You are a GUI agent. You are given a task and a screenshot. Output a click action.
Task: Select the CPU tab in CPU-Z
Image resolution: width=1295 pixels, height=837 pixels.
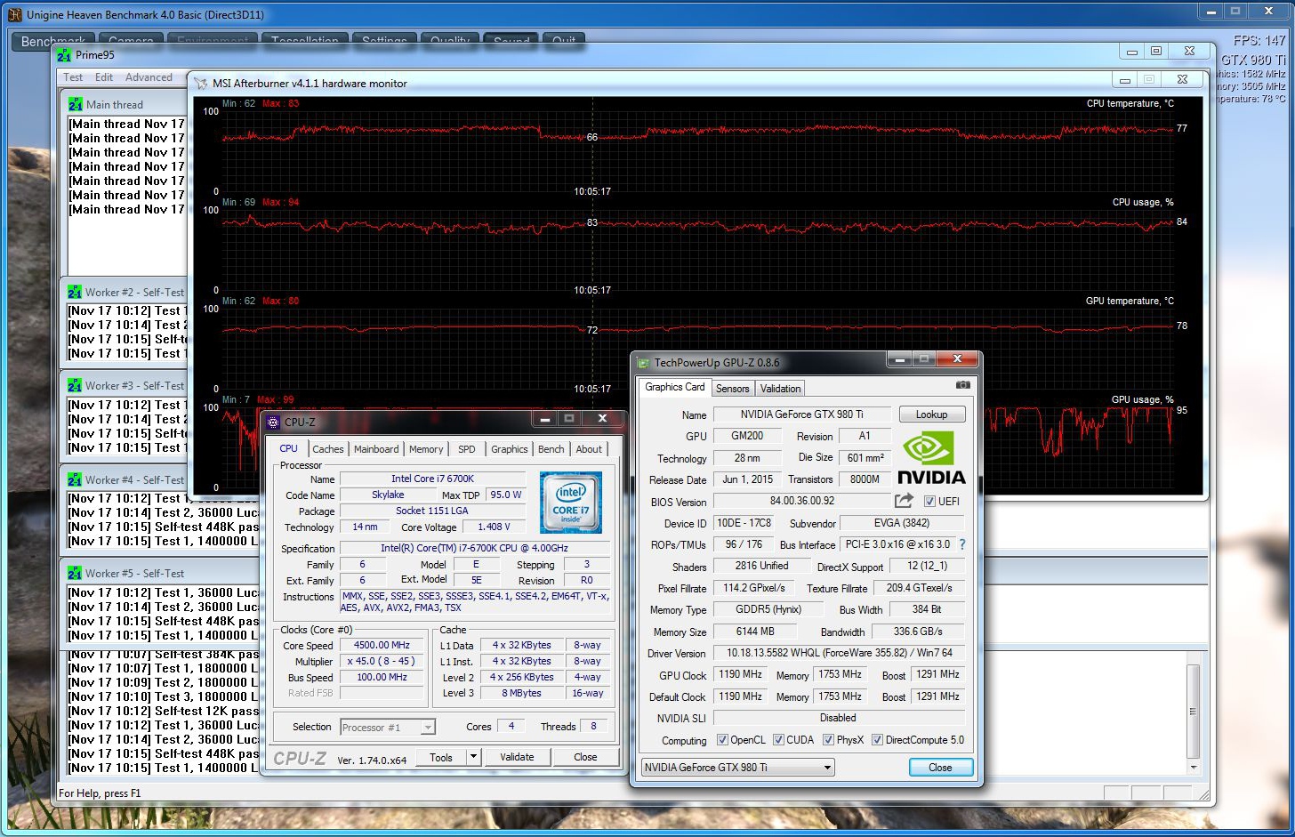click(x=288, y=448)
